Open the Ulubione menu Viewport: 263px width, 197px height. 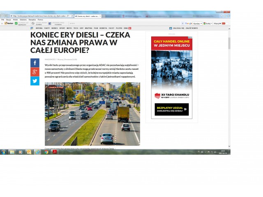23,20
